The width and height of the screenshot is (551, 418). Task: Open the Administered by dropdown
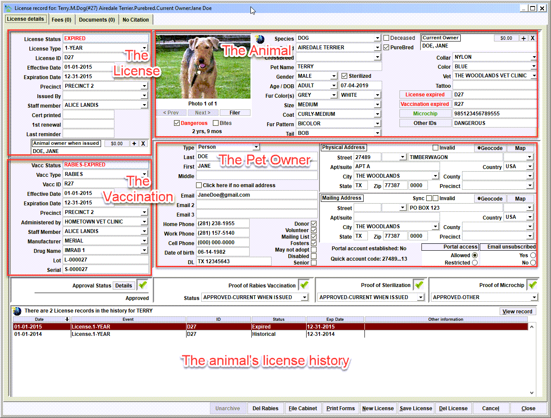pos(144,222)
